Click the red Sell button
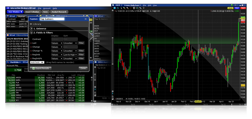The image size is (252, 119). pyautogui.click(x=243, y=8)
